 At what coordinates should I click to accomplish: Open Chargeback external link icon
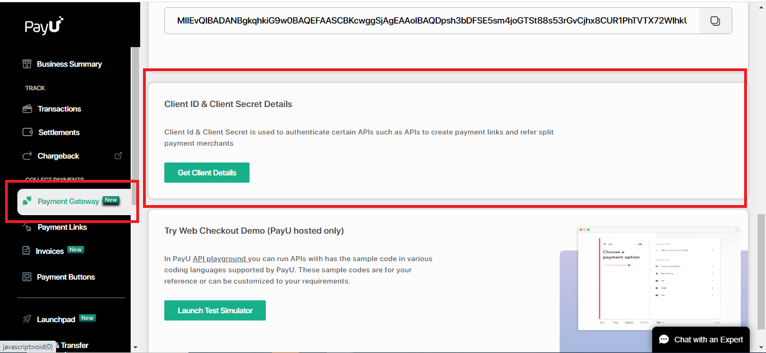click(118, 156)
